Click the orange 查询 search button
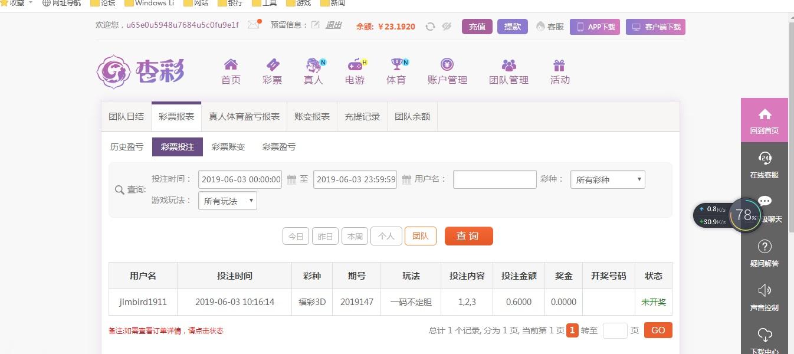794x354 pixels. click(x=469, y=236)
